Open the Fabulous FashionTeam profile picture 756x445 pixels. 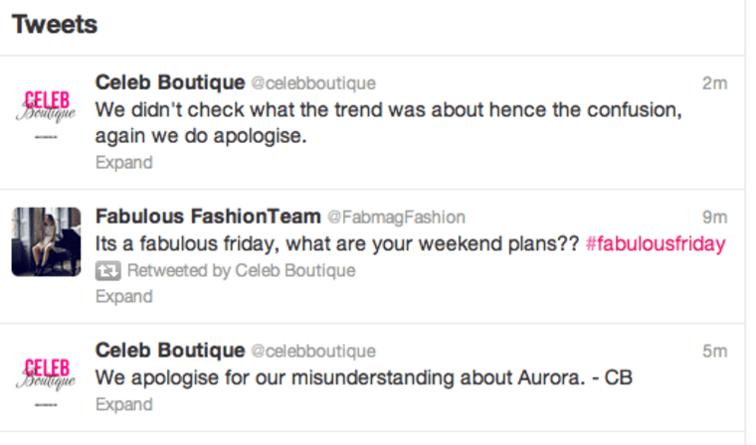46,241
